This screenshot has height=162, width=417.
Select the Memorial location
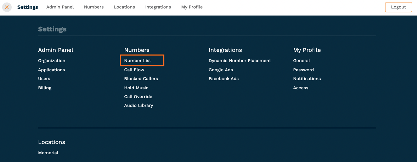(48, 153)
